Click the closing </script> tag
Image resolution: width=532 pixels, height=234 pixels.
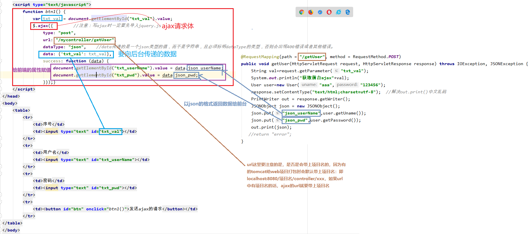[24, 89]
